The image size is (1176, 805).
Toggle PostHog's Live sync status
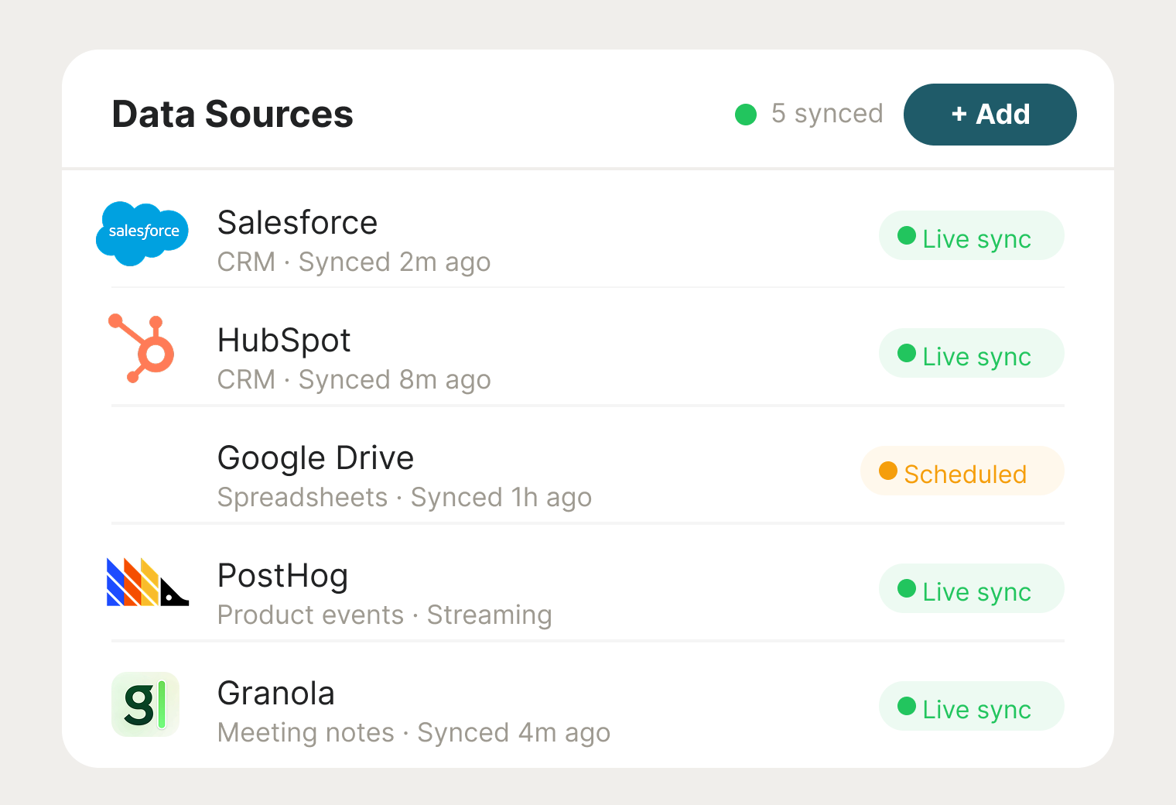(971, 589)
